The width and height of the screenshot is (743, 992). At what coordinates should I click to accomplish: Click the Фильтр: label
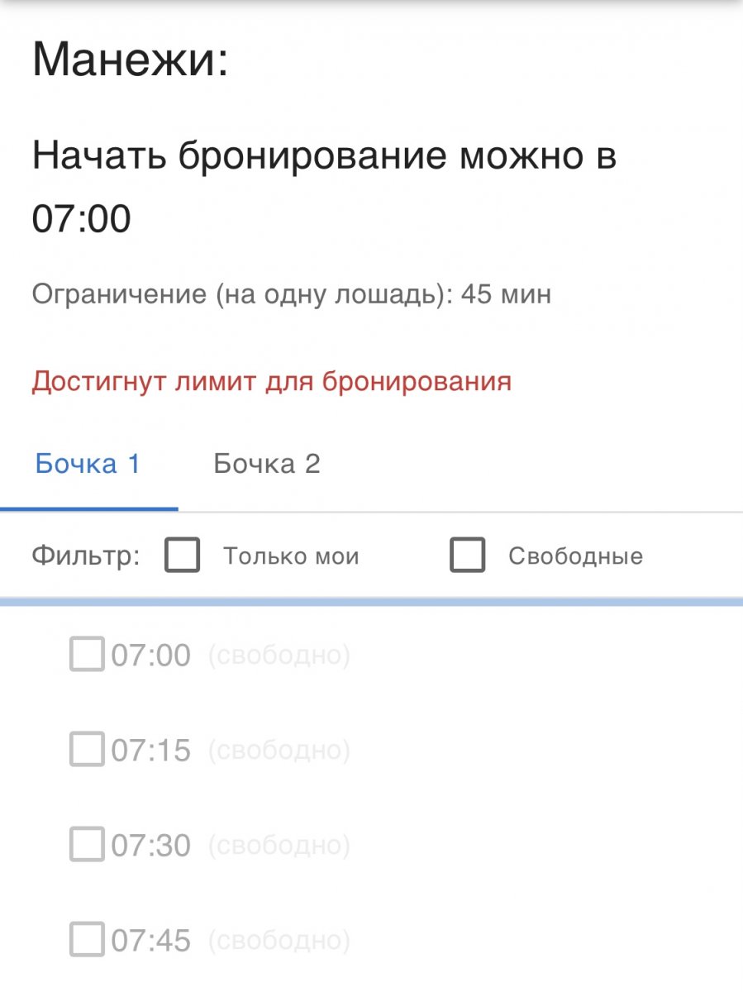(x=86, y=556)
